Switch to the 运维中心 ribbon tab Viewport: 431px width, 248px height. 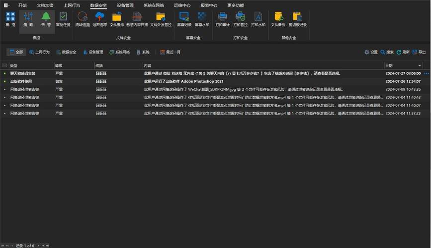click(x=182, y=5)
